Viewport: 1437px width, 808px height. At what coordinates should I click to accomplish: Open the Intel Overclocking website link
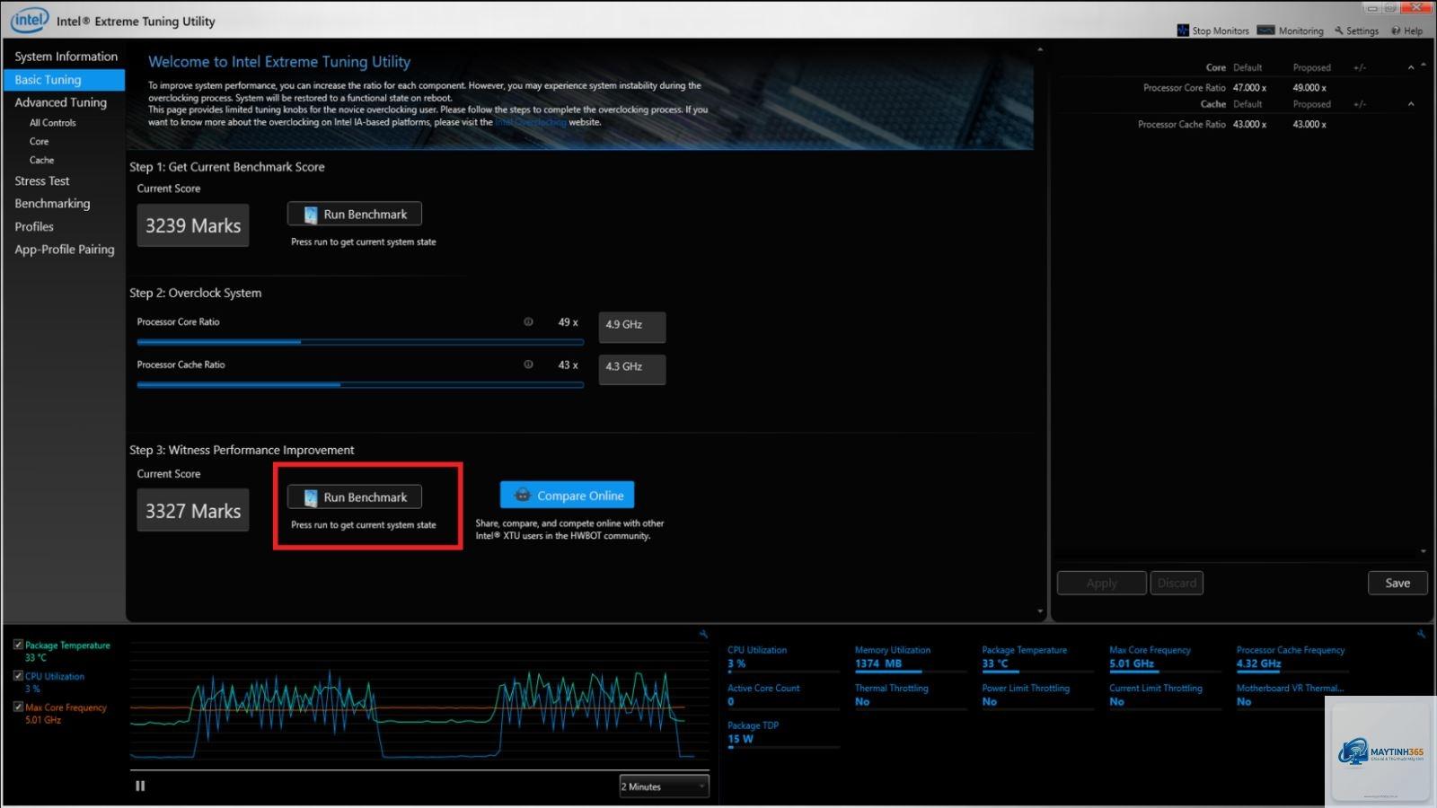click(x=531, y=122)
